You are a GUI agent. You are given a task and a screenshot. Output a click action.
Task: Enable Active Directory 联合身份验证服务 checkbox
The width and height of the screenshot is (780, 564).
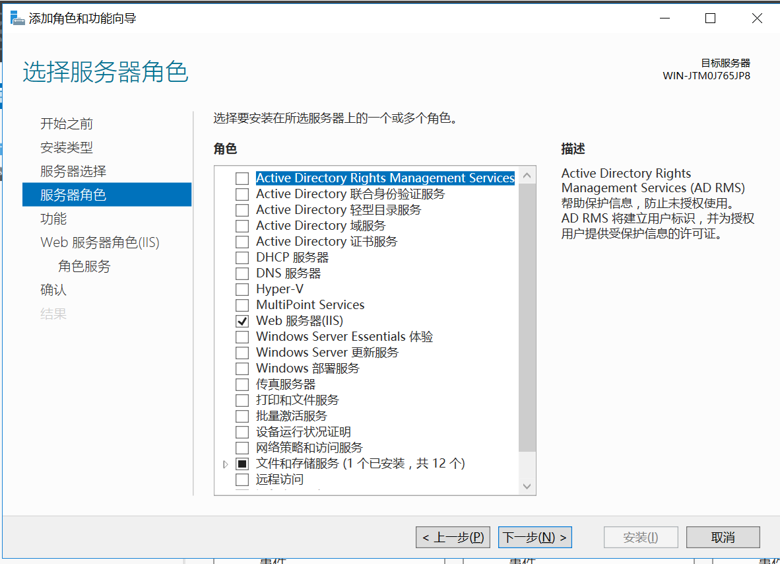[242, 194]
